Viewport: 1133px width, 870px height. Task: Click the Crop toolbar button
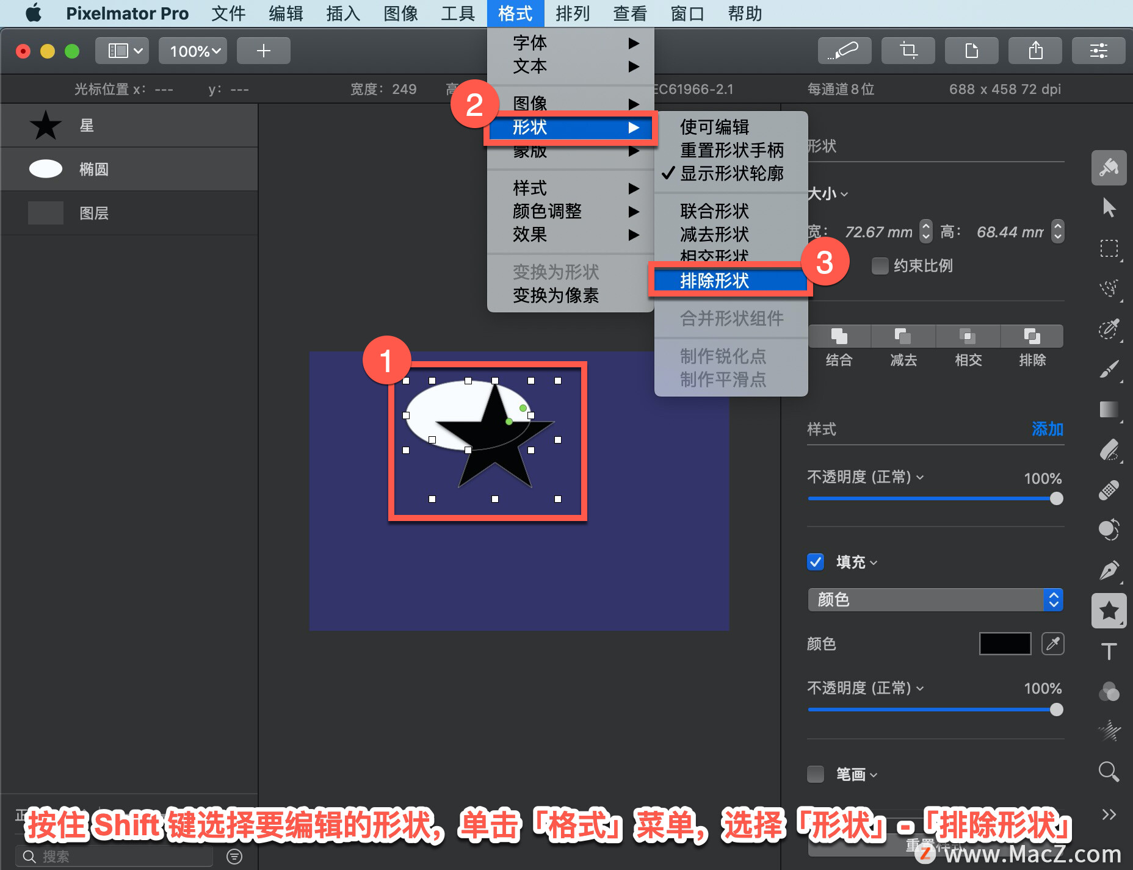(908, 51)
